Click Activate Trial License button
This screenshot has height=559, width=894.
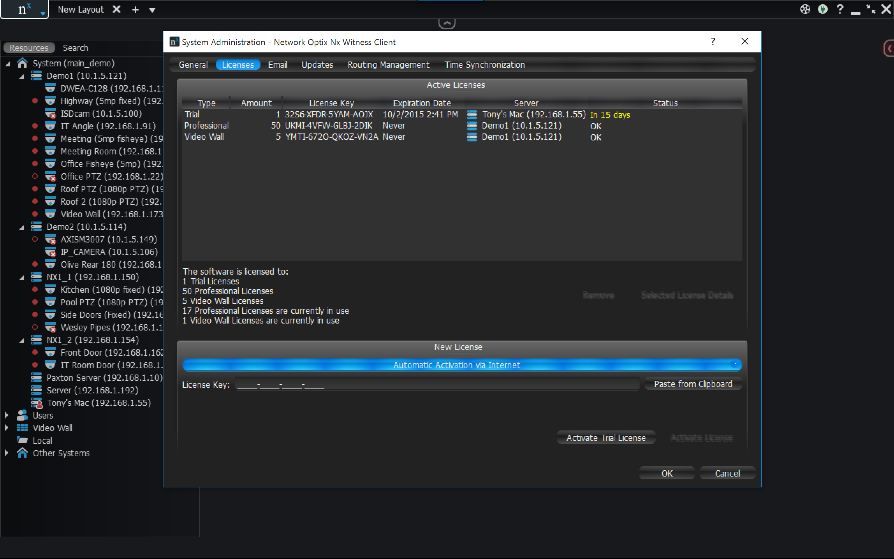tap(606, 438)
